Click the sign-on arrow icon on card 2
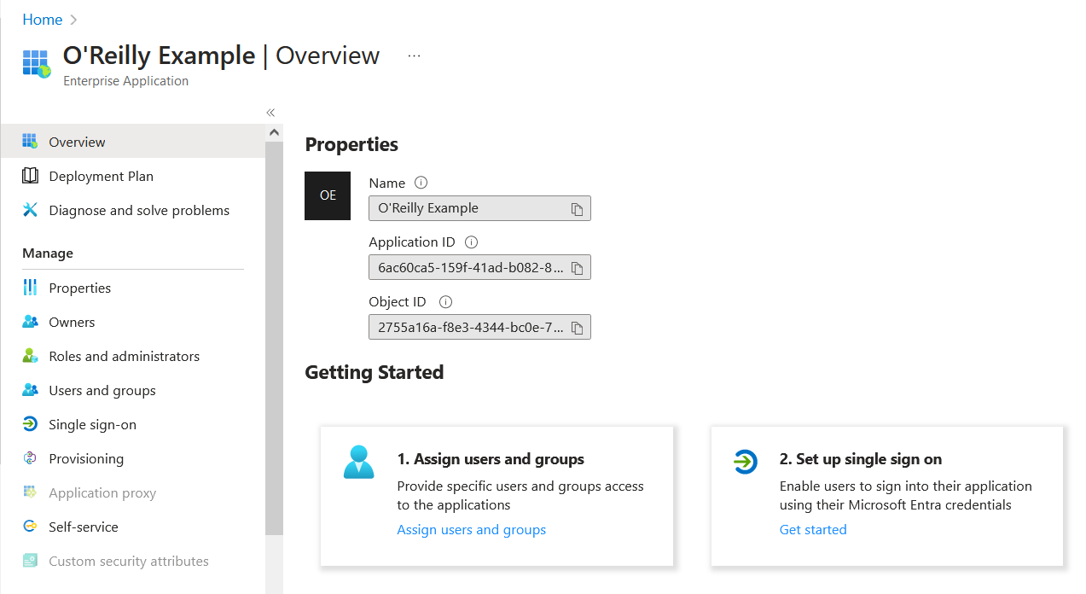 coord(746,463)
